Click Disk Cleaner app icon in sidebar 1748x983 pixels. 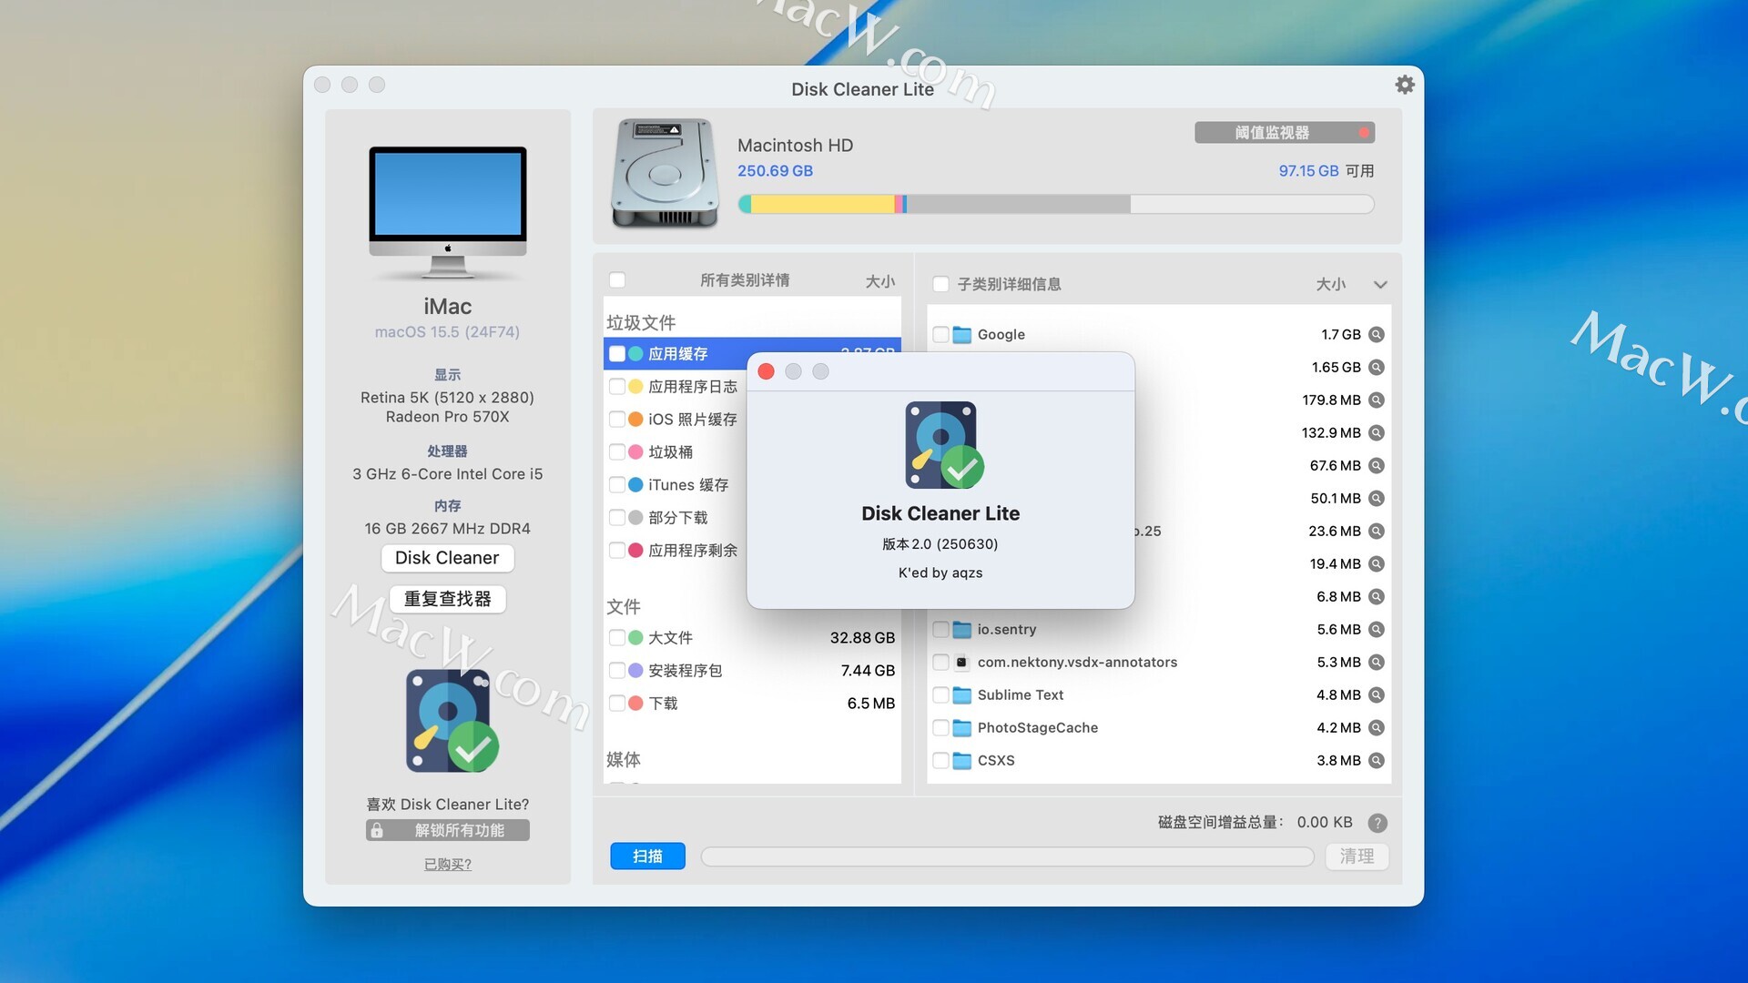[x=452, y=721]
